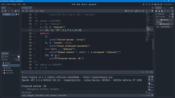The height and width of the screenshot is (98, 175).
Task: Close the node_2d scene tab
Action: point(31,8)
